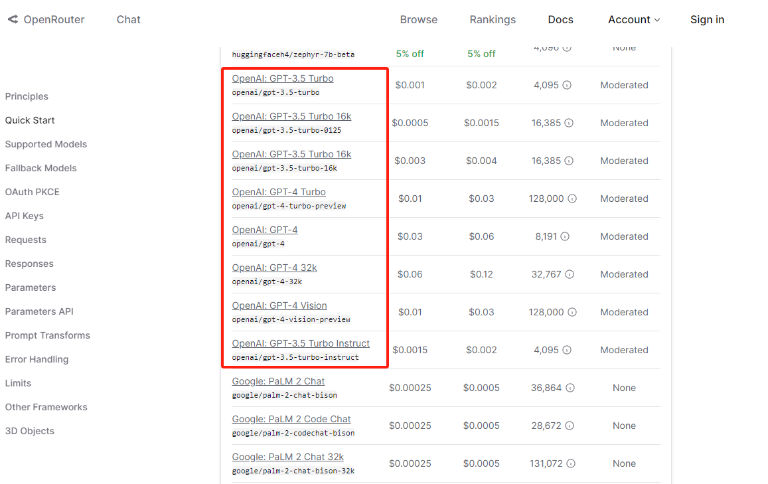This screenshot has width=768, height=484.
Task: Open Google: PaLM 2 Chat link
Action: click(278, 381)
